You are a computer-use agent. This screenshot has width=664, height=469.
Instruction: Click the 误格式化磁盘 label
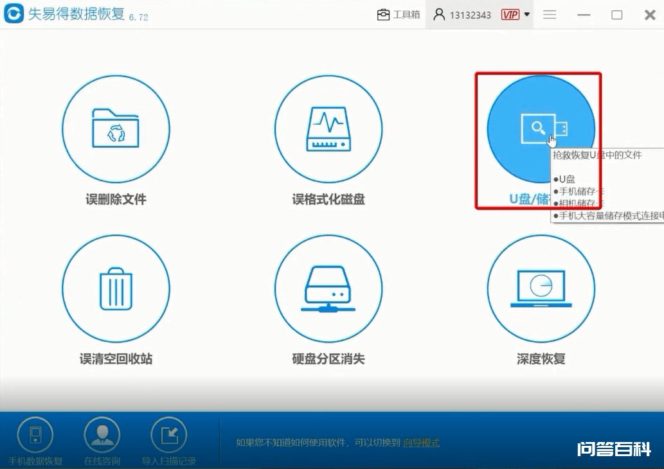pyautogui.click(x=328, y=199)
